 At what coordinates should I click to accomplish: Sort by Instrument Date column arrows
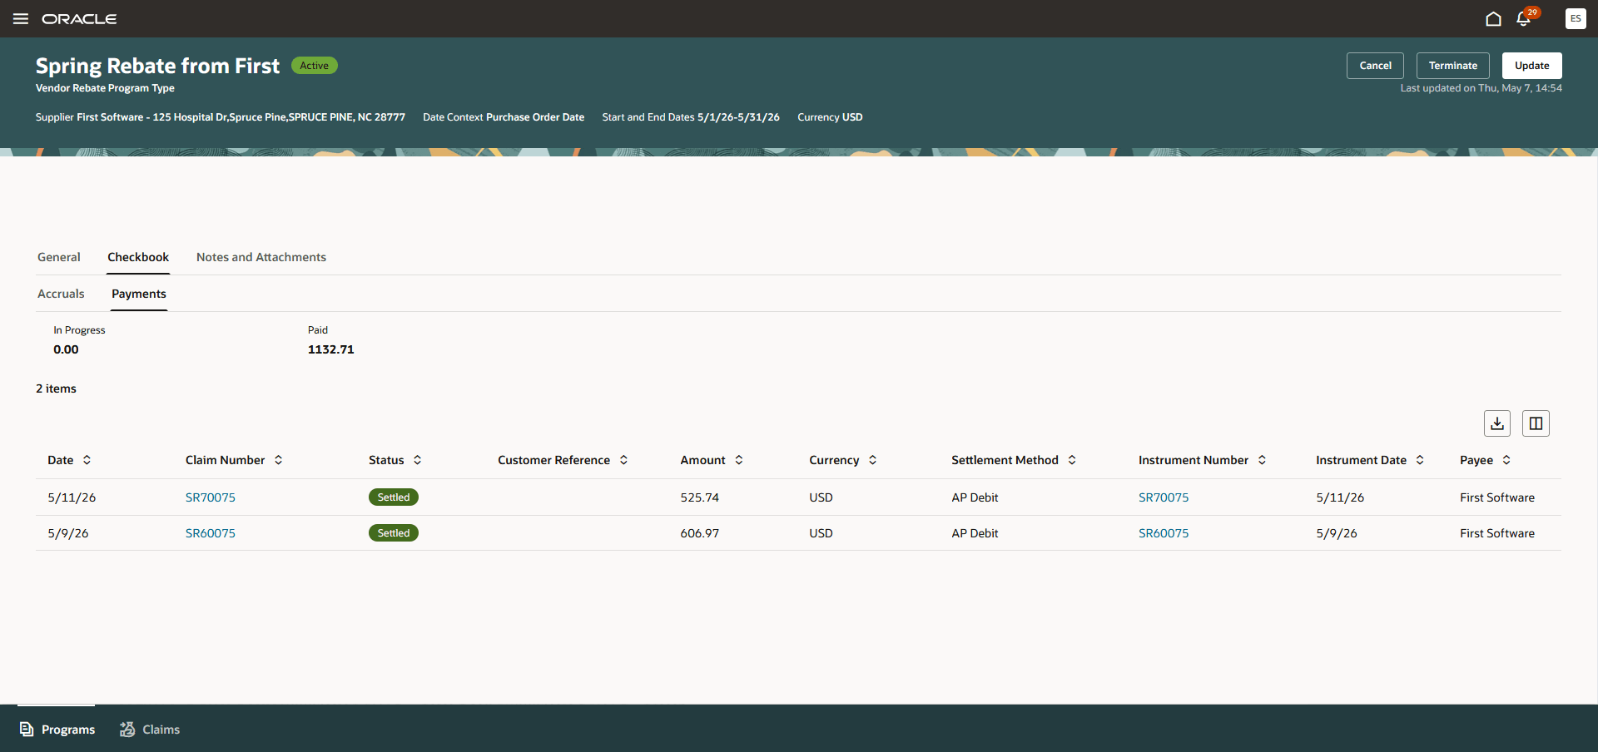[1420, 460]
